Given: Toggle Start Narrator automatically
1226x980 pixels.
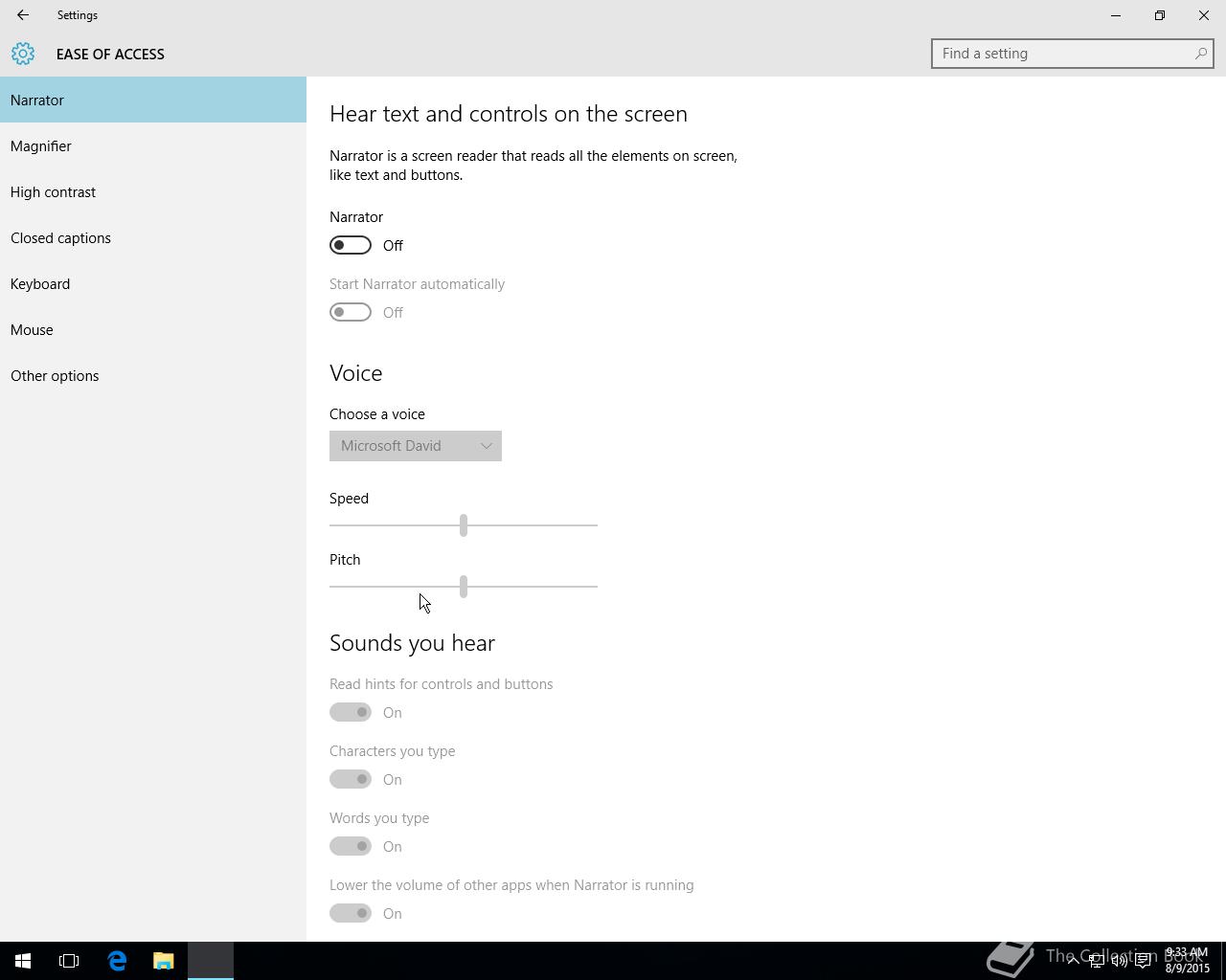Looking at the screenshot, I should point(351,312).
